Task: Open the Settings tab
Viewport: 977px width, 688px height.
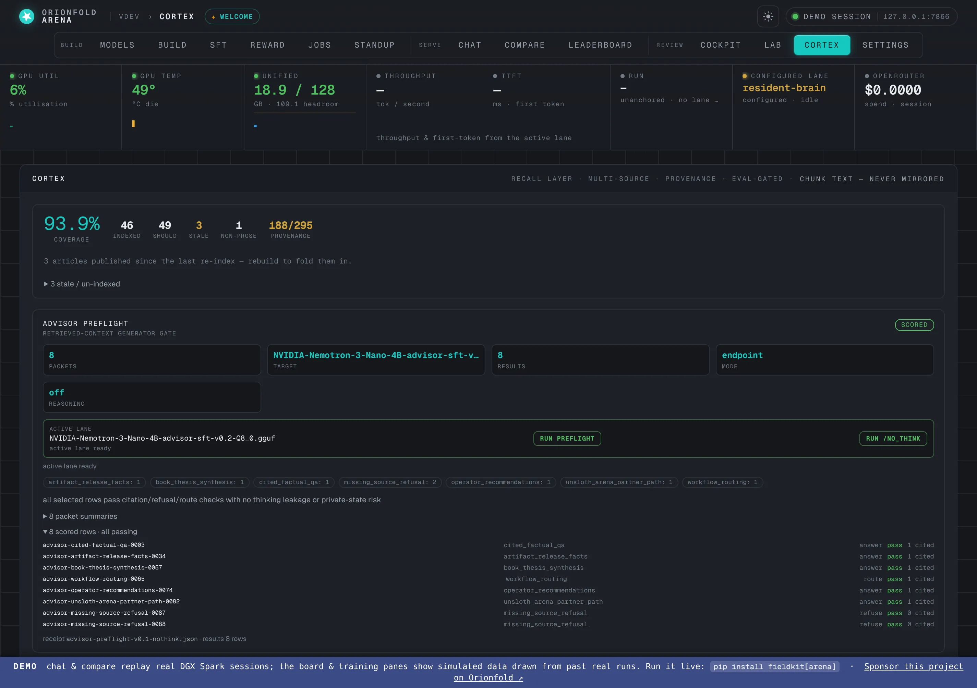Action: coord(885,45)
